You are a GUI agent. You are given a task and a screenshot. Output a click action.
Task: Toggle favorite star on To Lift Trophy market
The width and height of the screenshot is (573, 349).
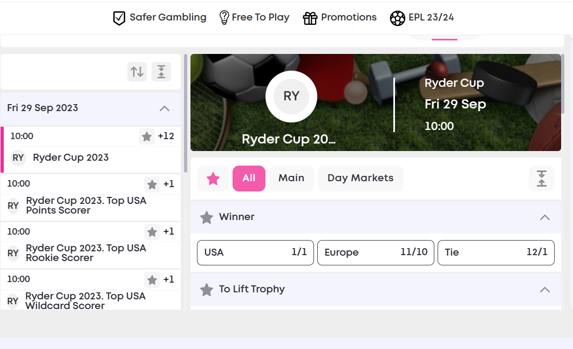207,290
